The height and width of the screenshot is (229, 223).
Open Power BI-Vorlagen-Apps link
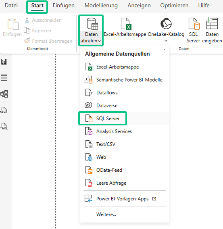click(x=125, y=199)
